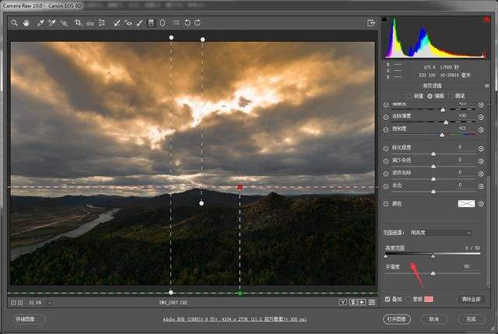The height and width of the screenshot is (334, 498).
Task: Select the Graduated Filter tool
Action: pos(151,23)
